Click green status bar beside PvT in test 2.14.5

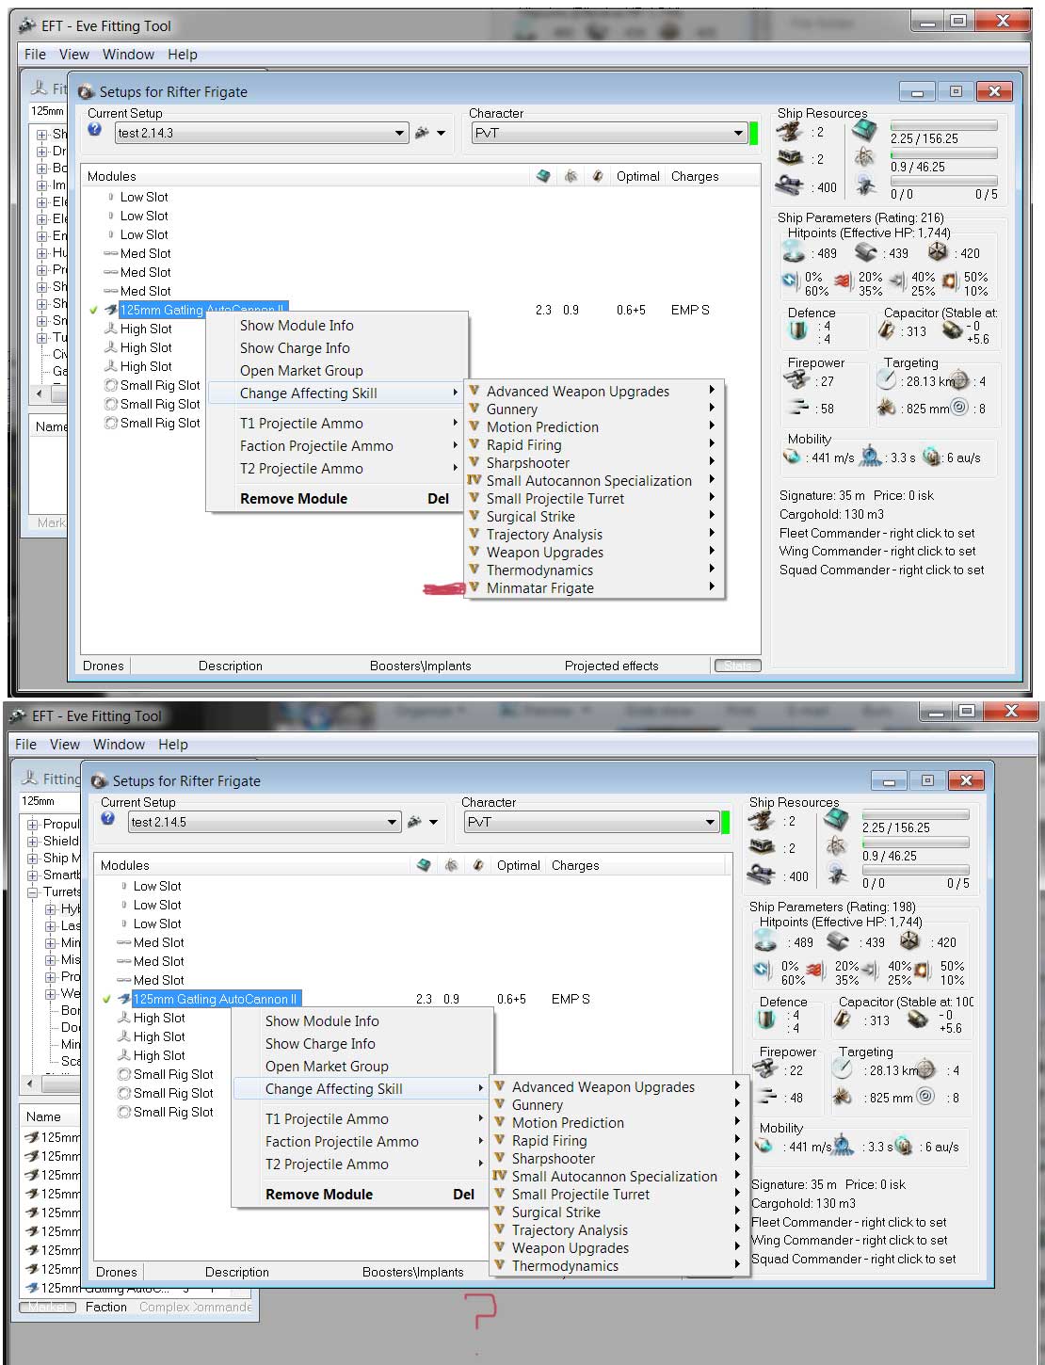(725, 822)
